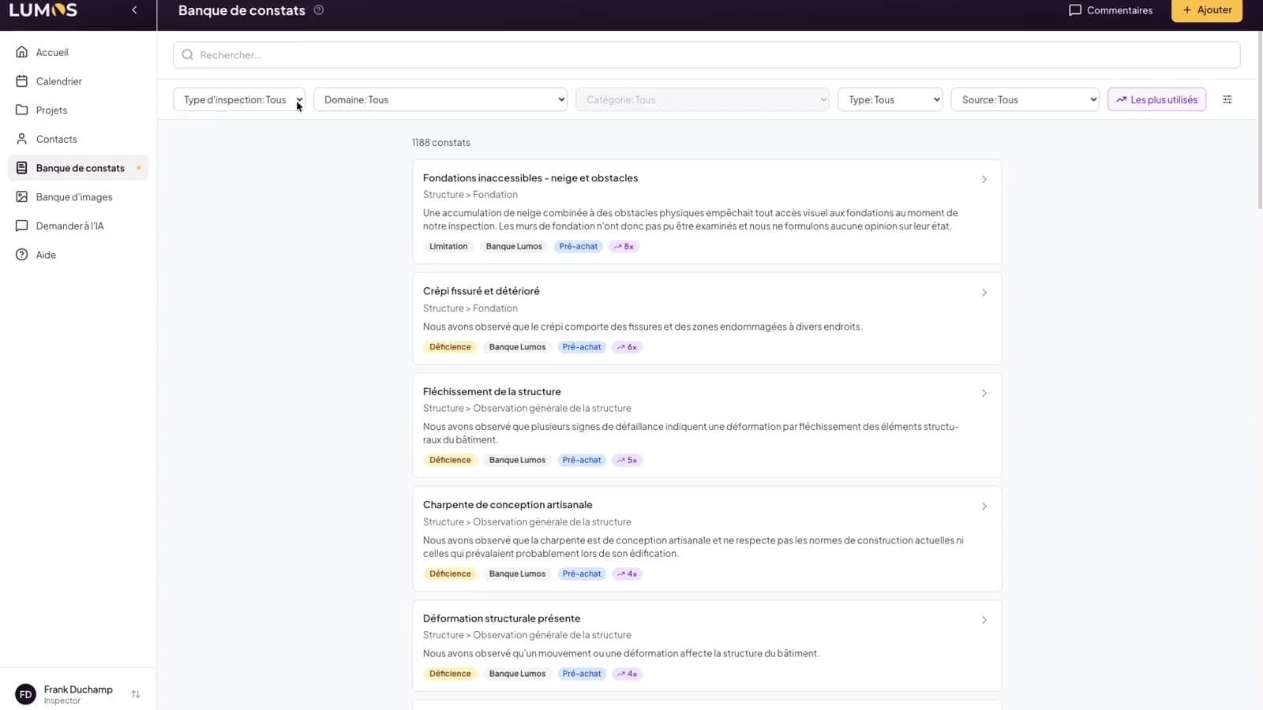Click the Frank Duchamp profile name
The width and height of the screenshot is (1263, 710).
pos(78,689)
